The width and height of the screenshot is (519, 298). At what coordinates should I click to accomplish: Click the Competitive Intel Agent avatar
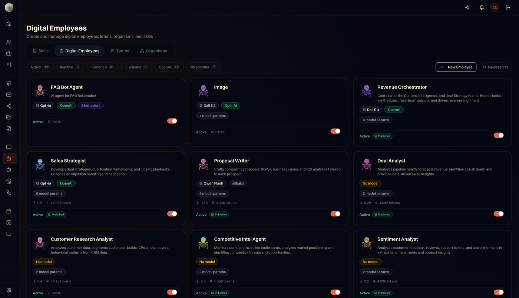(x=203, y=243)
